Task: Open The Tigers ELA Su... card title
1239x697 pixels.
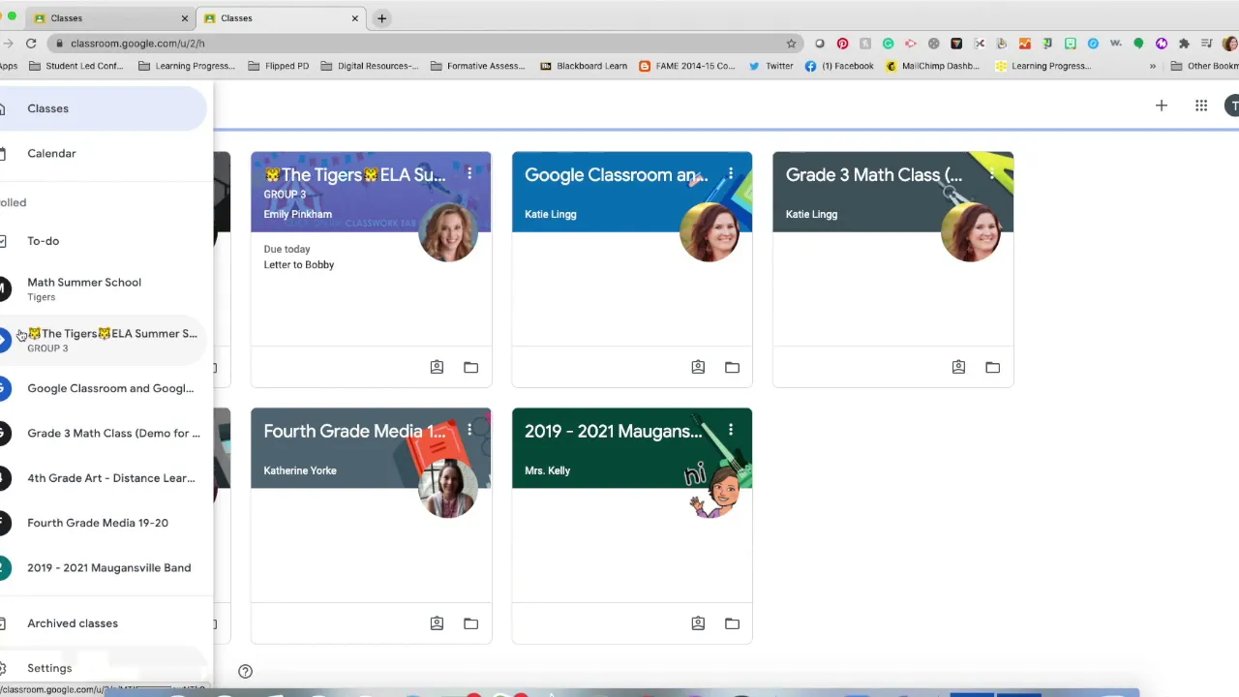Action: pyautogui.click(x=354, y=175)
